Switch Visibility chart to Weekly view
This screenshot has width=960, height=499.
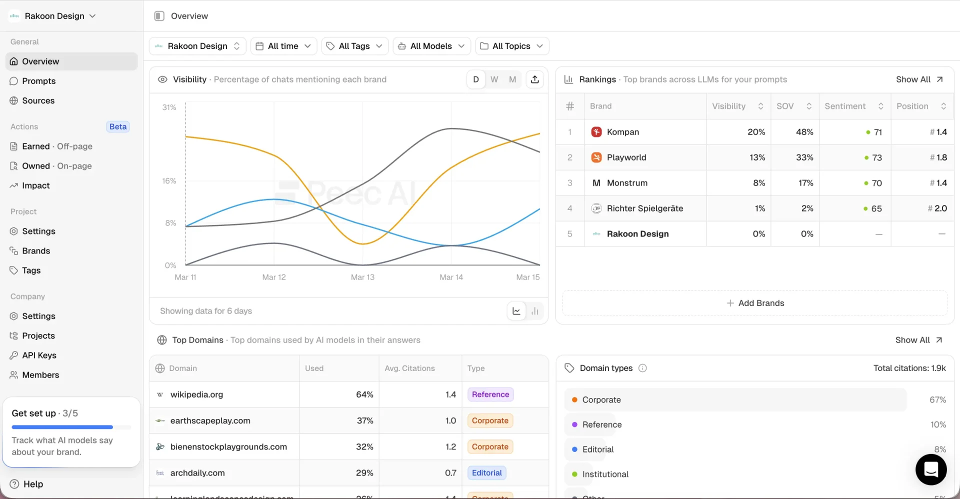pyautogui.click(x=494, y=79)
